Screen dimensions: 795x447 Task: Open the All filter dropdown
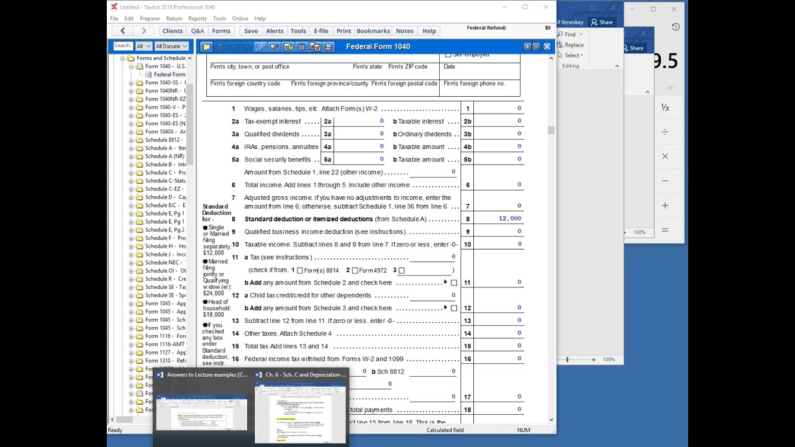coord(143,47)
